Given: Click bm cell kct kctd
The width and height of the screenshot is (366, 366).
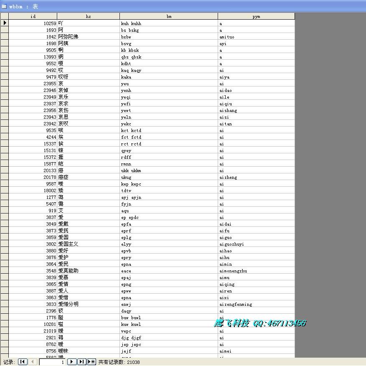Looking at the screenshot, I should [x=169, y=130].
